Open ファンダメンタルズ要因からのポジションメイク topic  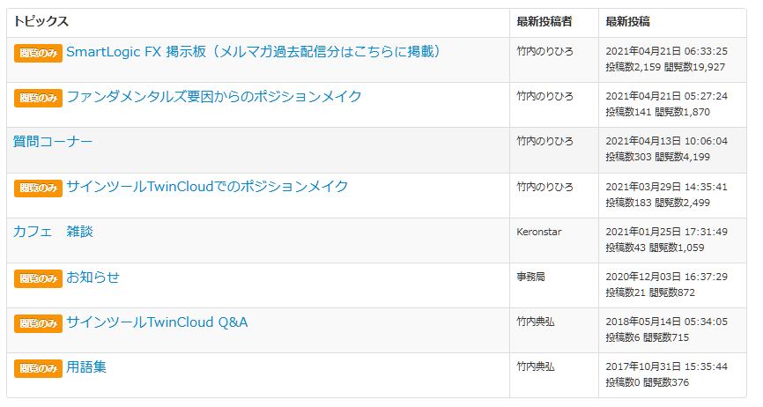tap(214, 97)
